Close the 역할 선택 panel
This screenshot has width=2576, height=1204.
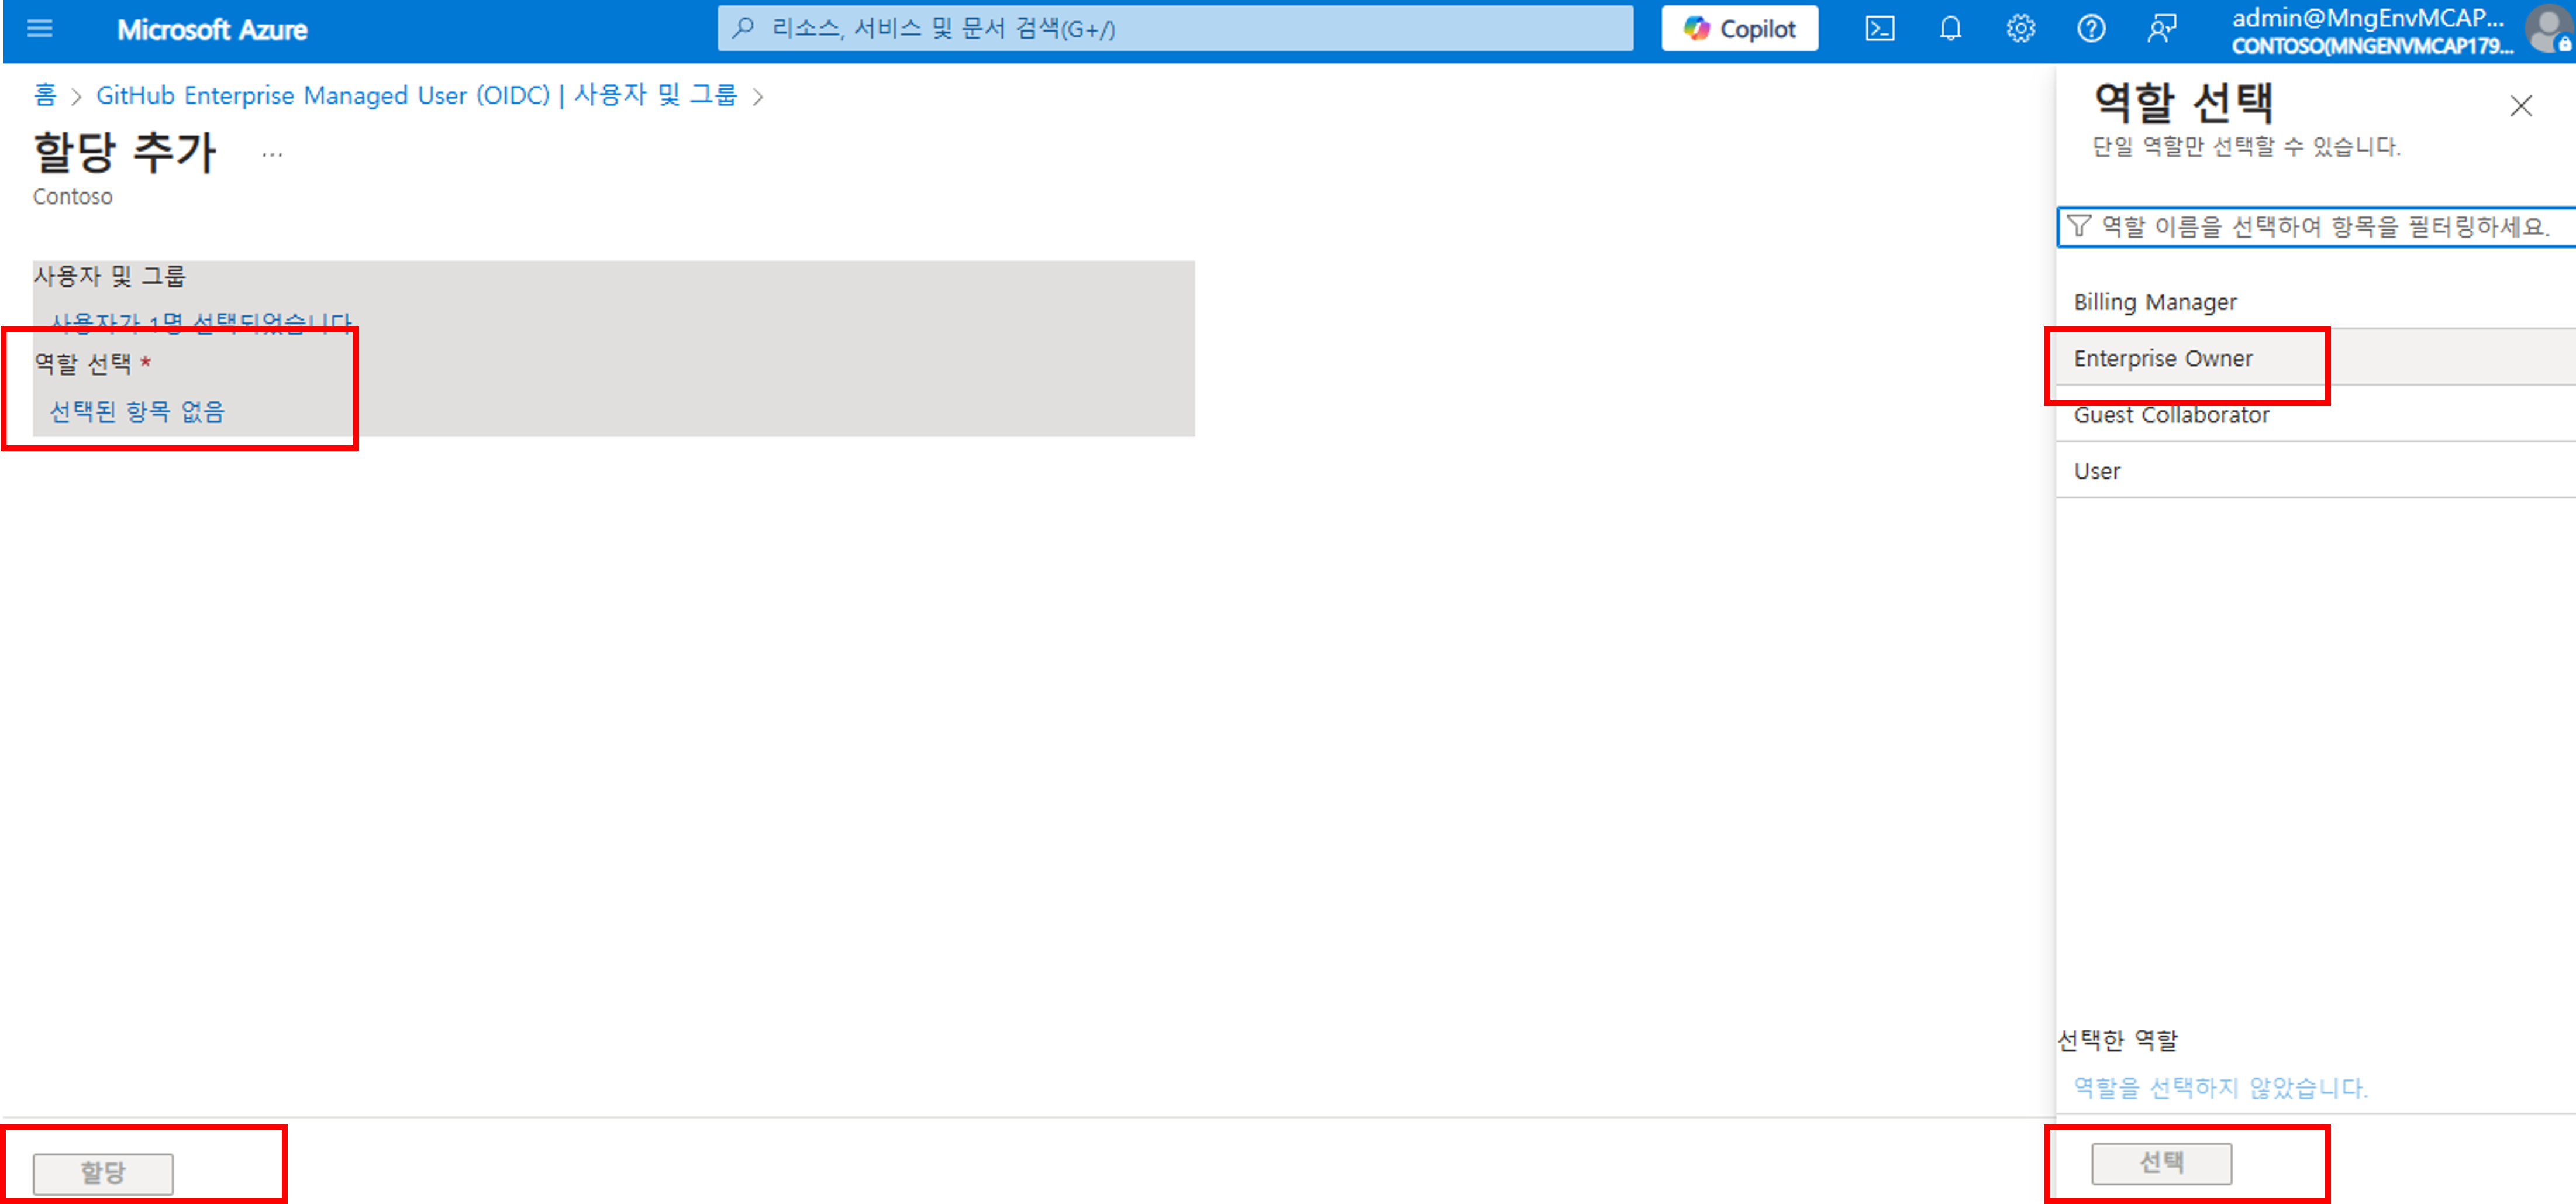click(2520, 106)
